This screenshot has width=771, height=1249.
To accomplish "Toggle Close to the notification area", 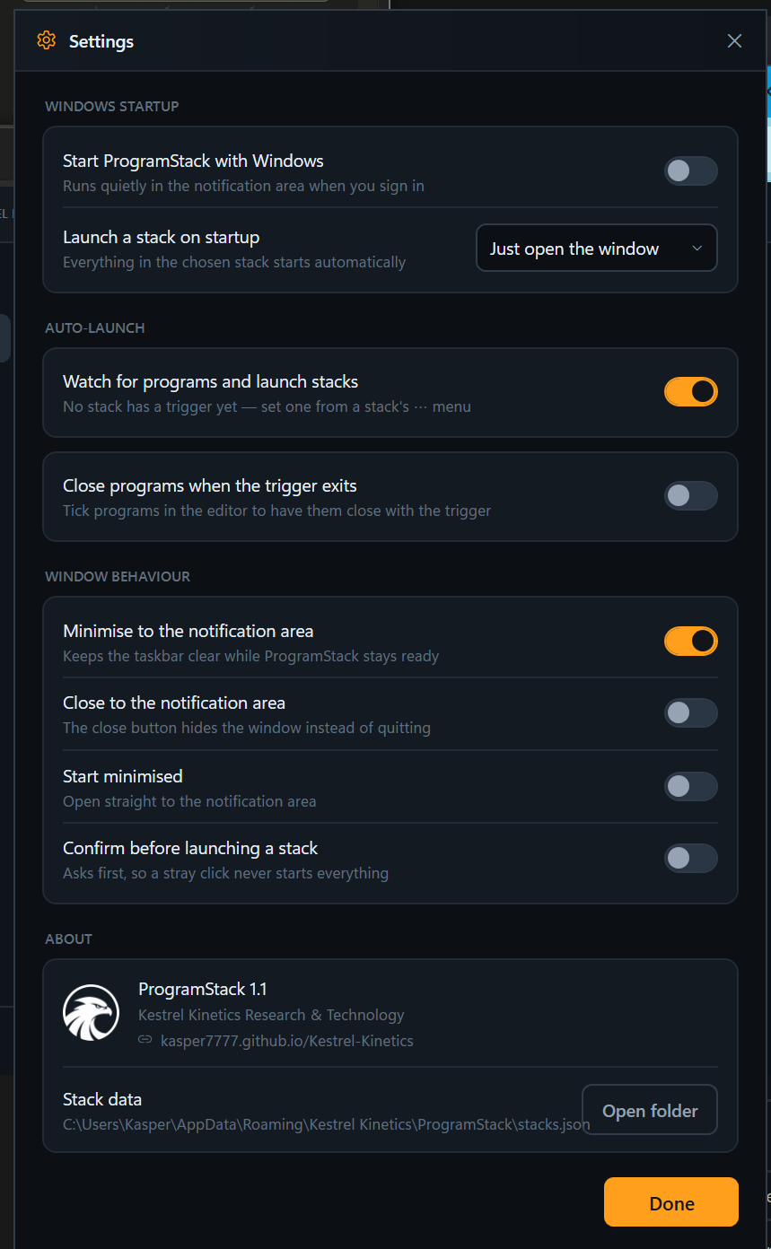I will [x=690, y=712].
